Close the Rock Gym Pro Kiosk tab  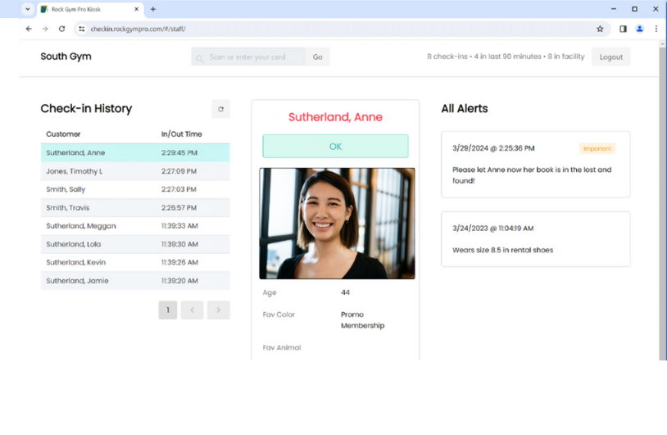coord(137,9)
